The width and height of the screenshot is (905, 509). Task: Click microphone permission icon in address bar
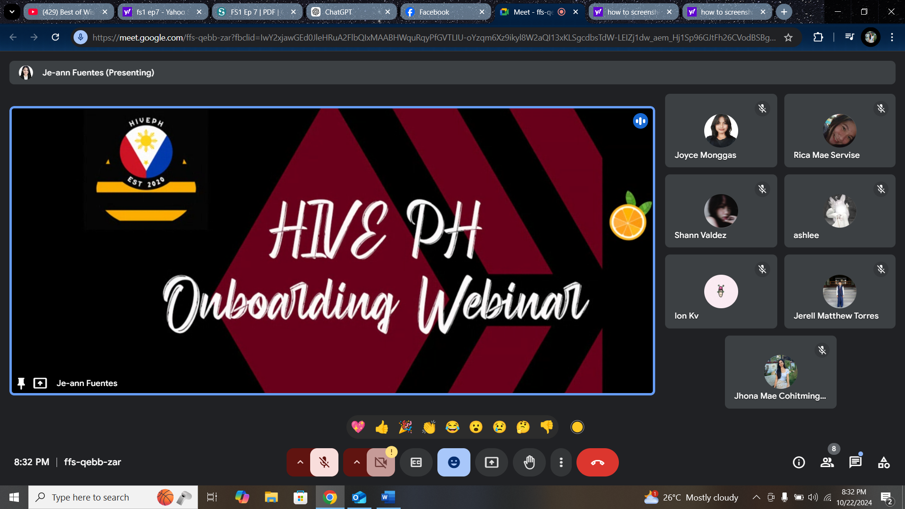(x=81, y=37)
